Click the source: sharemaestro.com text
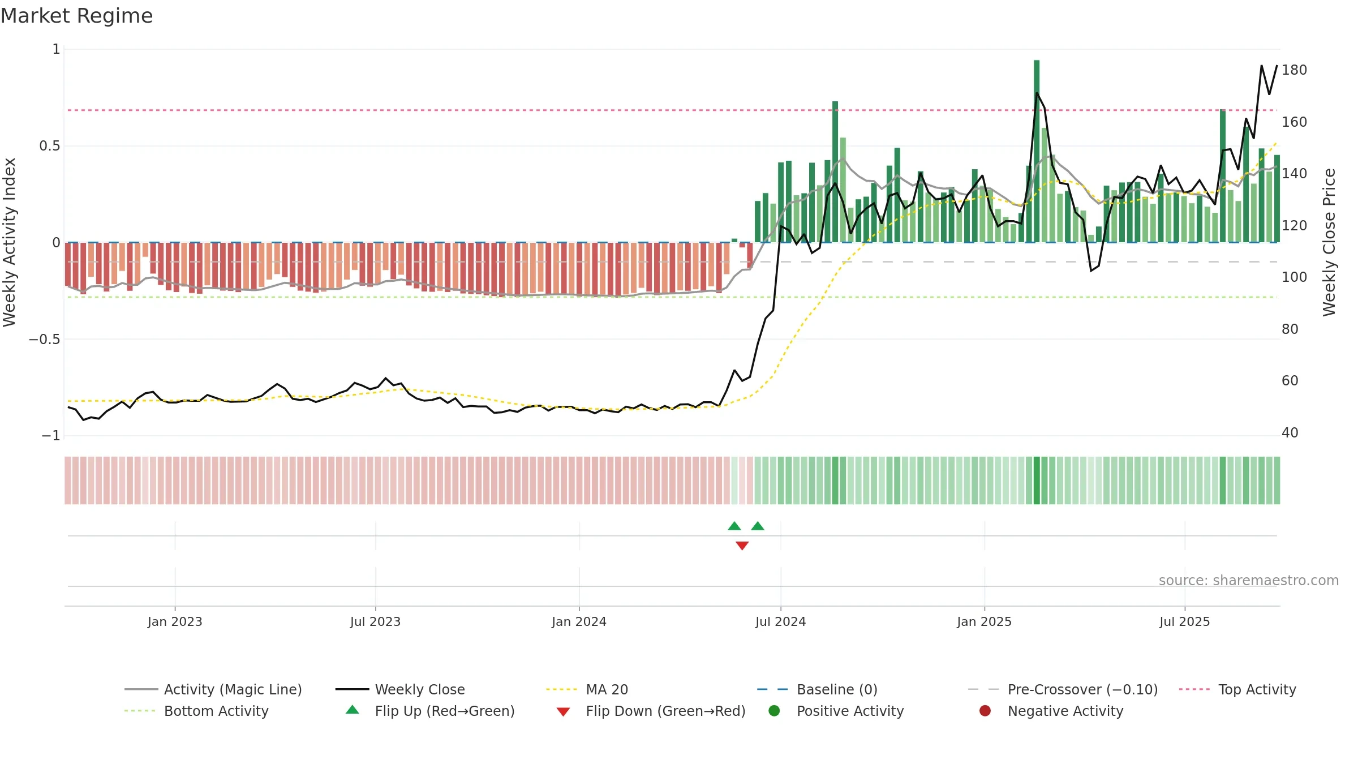1358x764 pixels. tap(1249, 580)
